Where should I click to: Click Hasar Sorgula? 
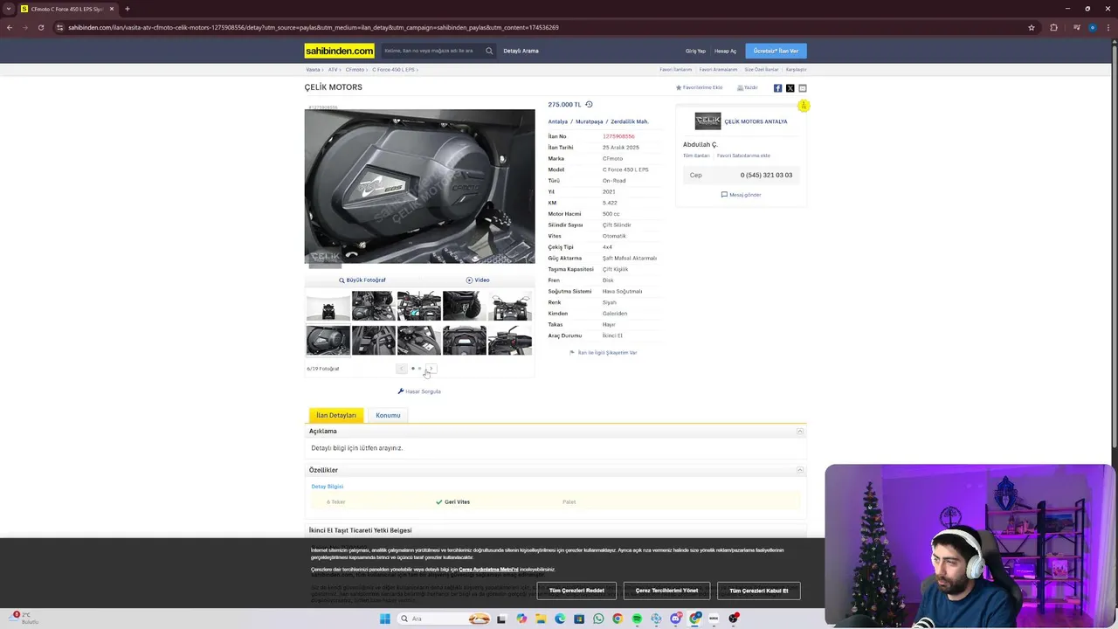tap(419, 391)
